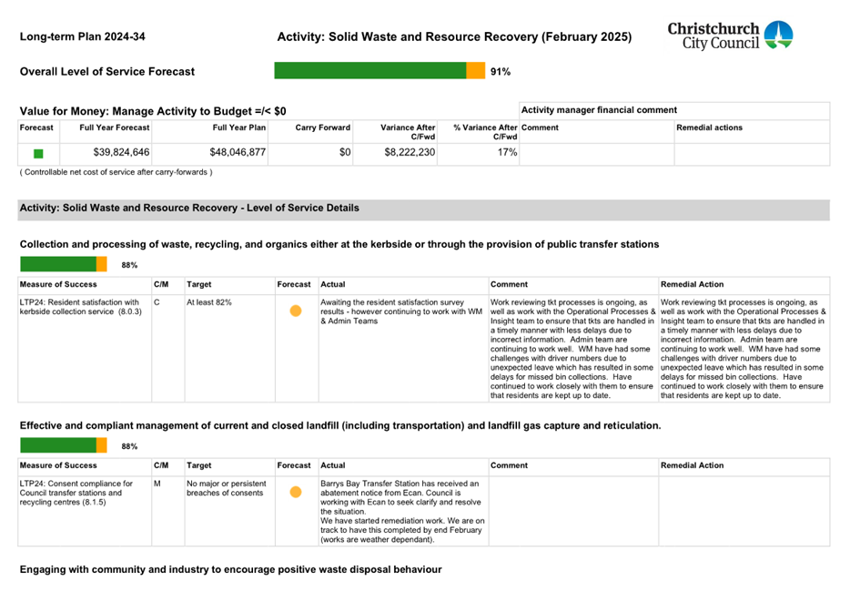This screenshot has height=602, width=850.
Task: Click the Christchurch City Council logo
Action: (x=730, y=36)
